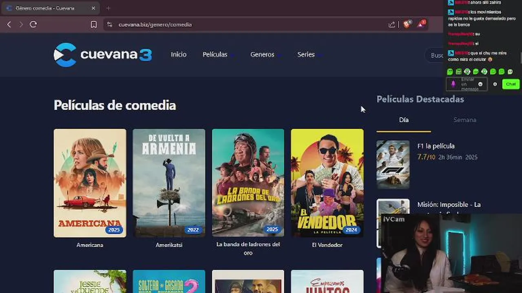Viewport: 522px width, 293px height.
Task: Open La banda de ladrones del oro poster
Action: pos(248,183)
